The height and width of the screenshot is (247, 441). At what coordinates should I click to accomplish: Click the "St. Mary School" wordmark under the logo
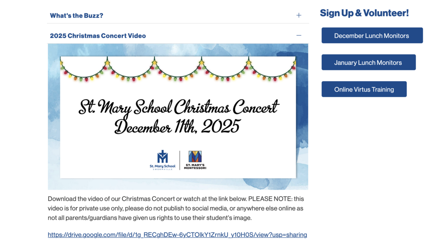[x=162, y=166]
